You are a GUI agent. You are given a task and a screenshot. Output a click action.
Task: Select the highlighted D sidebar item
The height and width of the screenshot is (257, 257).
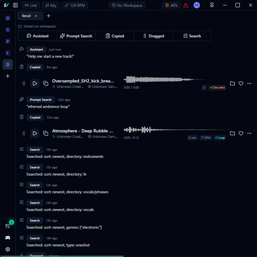pyautogui.click(x=8, y=64)
